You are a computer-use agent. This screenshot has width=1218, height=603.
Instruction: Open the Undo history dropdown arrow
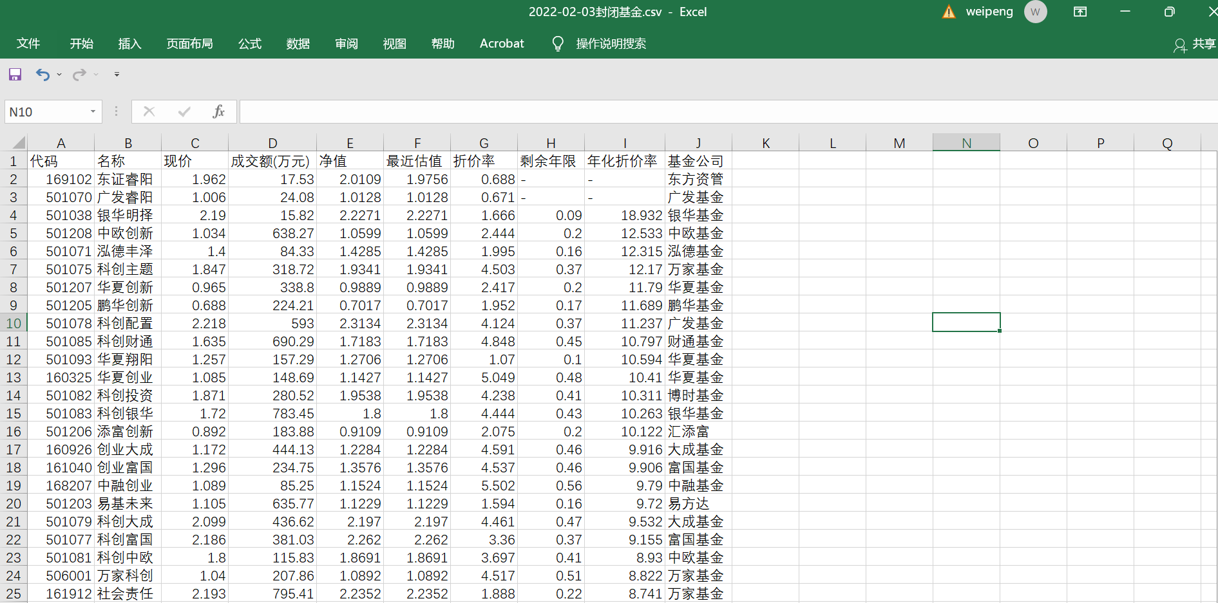59,75
